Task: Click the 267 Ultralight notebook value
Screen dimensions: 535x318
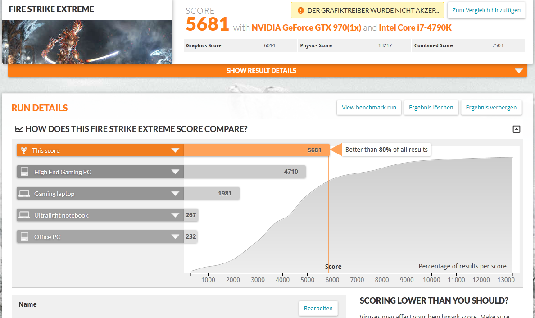Action: pos(191,215)
